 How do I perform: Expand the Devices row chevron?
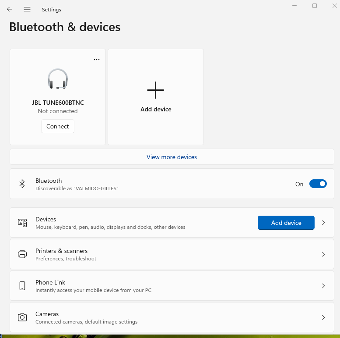point(323,223)
